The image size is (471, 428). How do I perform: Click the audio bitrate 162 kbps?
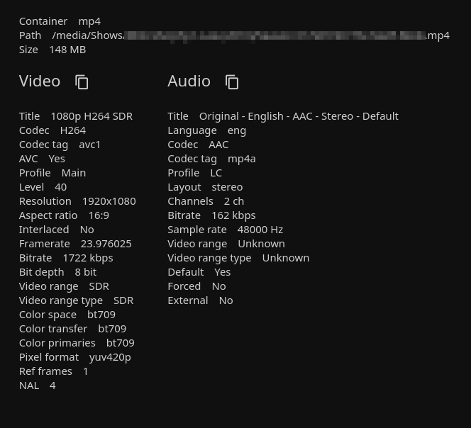tap(233, 215)
